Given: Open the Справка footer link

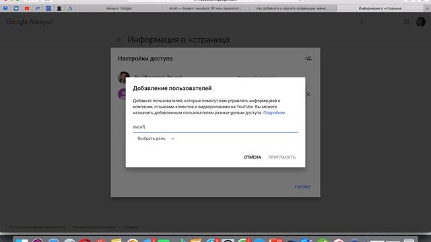Looking at the screenshot, I should pyautogui.click(x=130, y=227).
